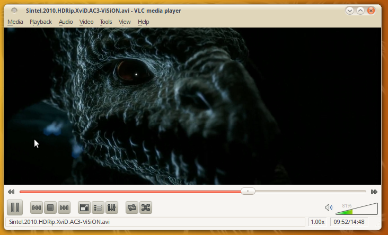Open the Video menu
Image resolution: width=388 pixels, height=235 pixels.
(x=86, y=22)
